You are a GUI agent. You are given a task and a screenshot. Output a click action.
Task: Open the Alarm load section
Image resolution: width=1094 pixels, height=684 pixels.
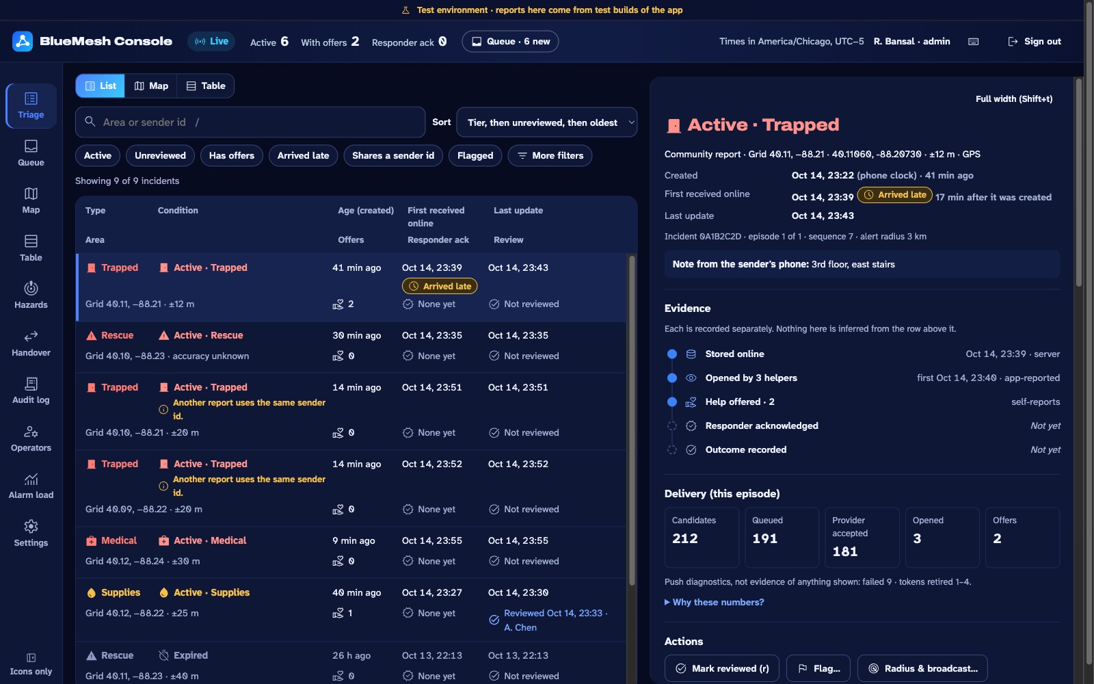[31, 486]
